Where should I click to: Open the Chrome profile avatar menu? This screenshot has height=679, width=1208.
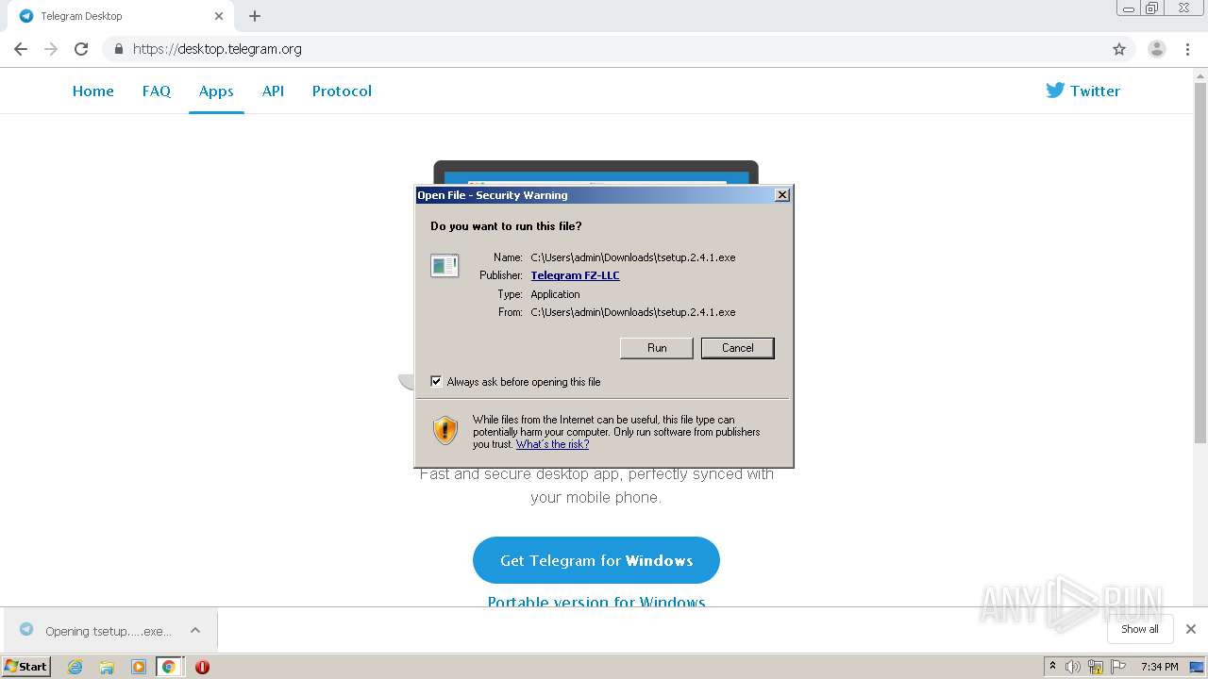[1157, 49]
